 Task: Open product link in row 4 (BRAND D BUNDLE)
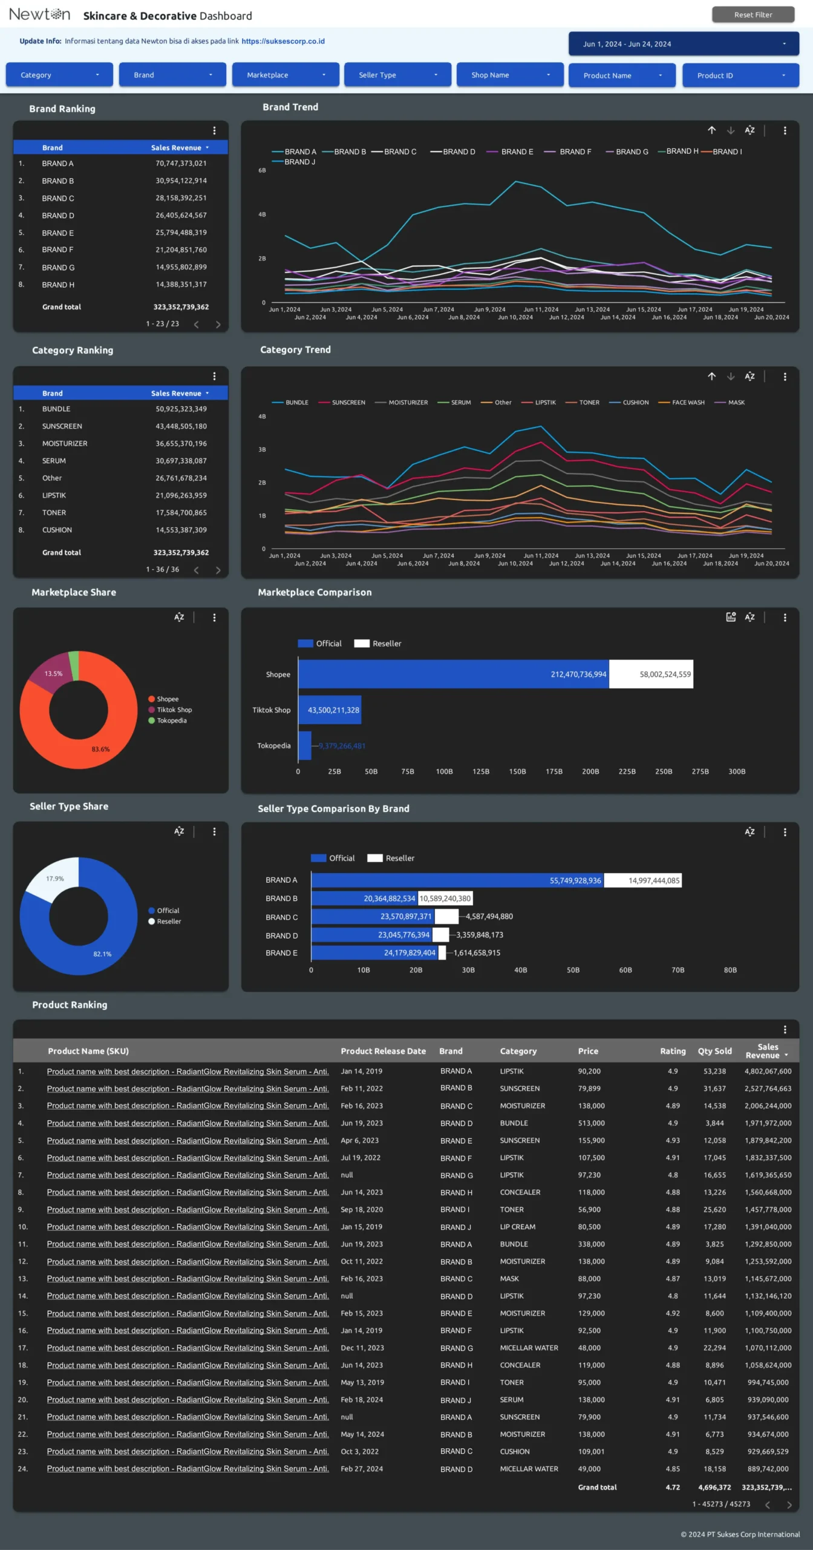pyautogui.click(x=188, y=1123)
